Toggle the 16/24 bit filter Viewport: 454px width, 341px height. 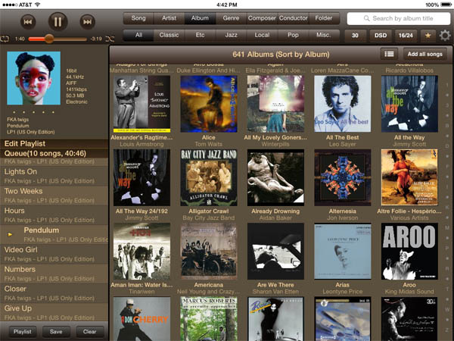pyautogui.click(x=406, y=36)
